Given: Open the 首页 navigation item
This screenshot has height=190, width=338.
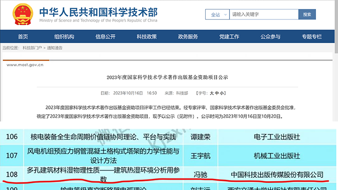Looking at the screenshot, I should [x=23, y=37].
